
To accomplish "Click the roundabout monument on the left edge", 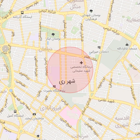I will pyautogui.click(x=5, y=48).
